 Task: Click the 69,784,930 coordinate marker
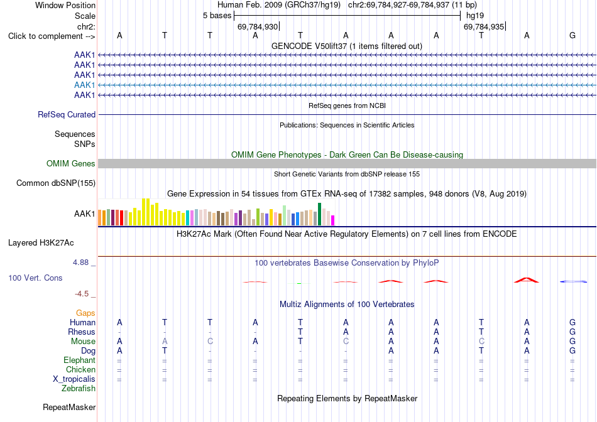[258, 26]
